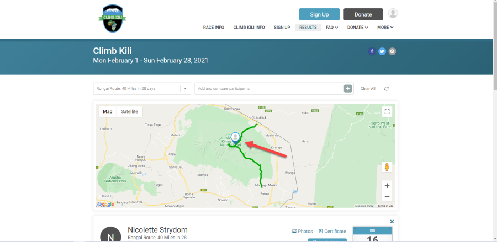Viewport: 497px width, 242px height.
Task: Close Nicolette Strydom's result card
Action: (392, 222)
